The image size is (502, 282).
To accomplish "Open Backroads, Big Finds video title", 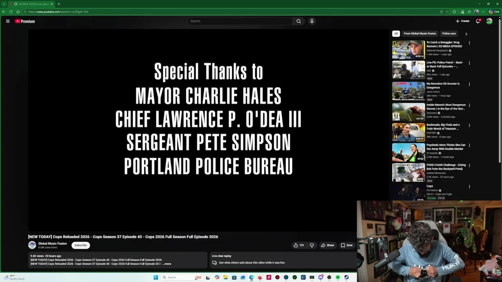I will click(x=443, y=127).
